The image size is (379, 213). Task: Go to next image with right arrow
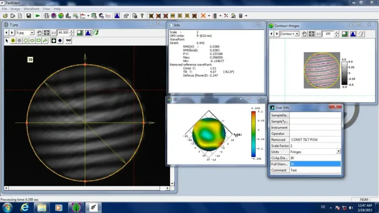(x=12, y=33)
